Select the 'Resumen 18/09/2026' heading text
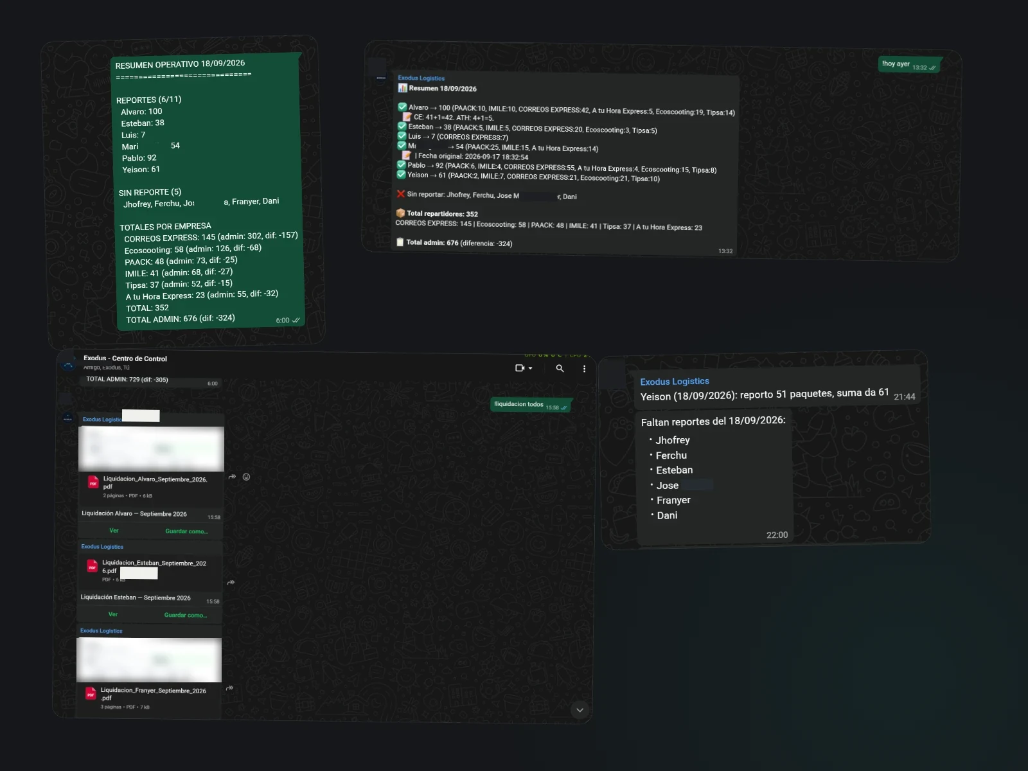The height and width of the screenshot is (771, 1028). coord(443,89)
